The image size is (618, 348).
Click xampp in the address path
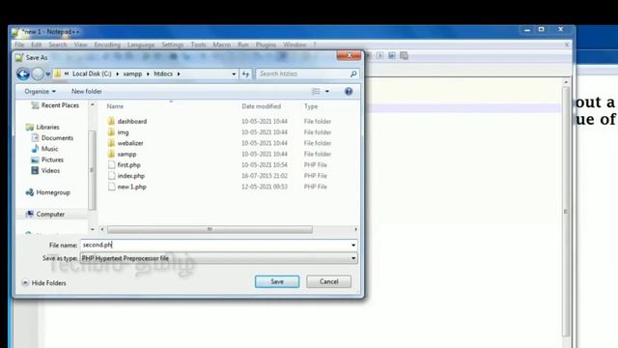(x=132, y=73)
